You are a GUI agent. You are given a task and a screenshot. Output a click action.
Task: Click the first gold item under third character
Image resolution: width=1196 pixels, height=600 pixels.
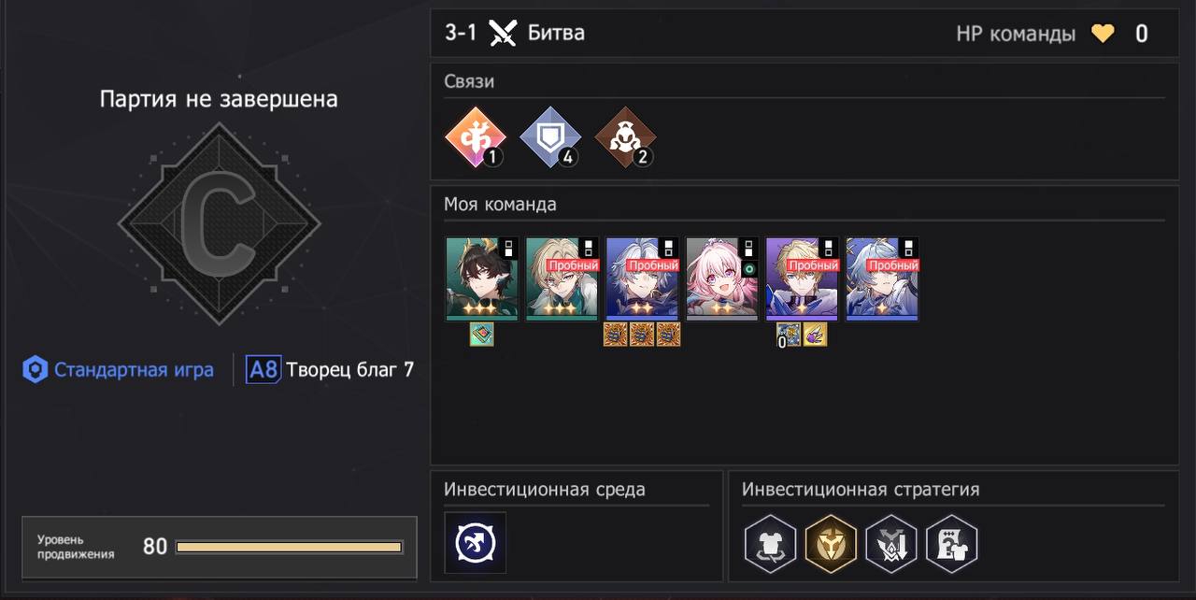click(x=615, y=335)
